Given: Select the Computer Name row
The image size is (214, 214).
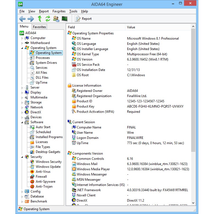Looking at the screenshot, I should pos(128,127).
